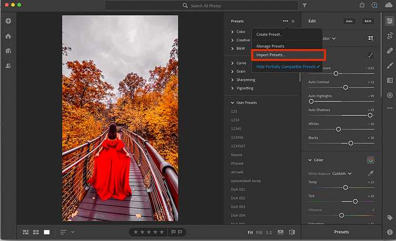Open the sort order dropdown arrow
The width and height of the screenshot is (396, 241).
point(73,231)
